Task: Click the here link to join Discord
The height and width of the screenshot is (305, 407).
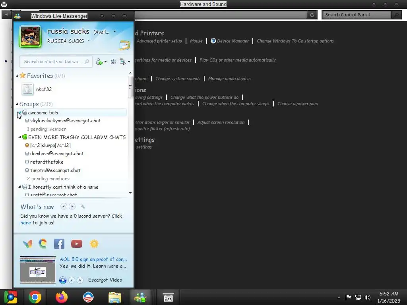Action: [x=25, y=223]
